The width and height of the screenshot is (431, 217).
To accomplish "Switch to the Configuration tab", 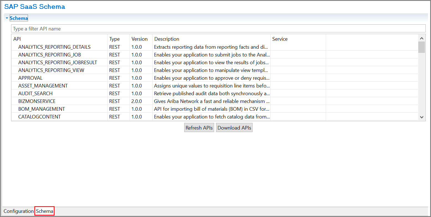I will click(19, 211).
